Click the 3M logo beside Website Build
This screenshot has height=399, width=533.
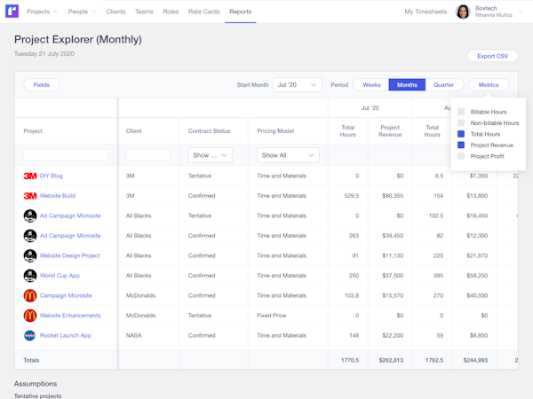[30, 196]
